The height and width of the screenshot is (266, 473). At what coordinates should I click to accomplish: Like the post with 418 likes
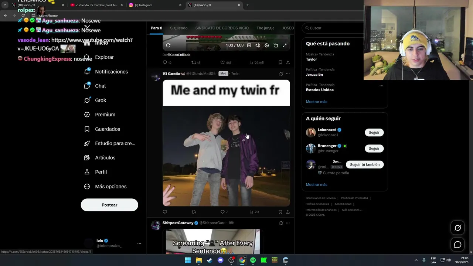pyautogui.click(x=225, y=62)
